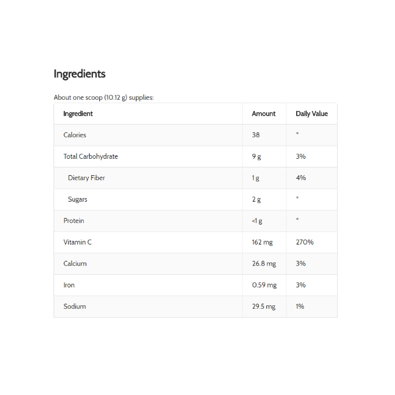Click the Daily Value column header
The height and width of the screenshot is (395, 395).
(312, 114)
